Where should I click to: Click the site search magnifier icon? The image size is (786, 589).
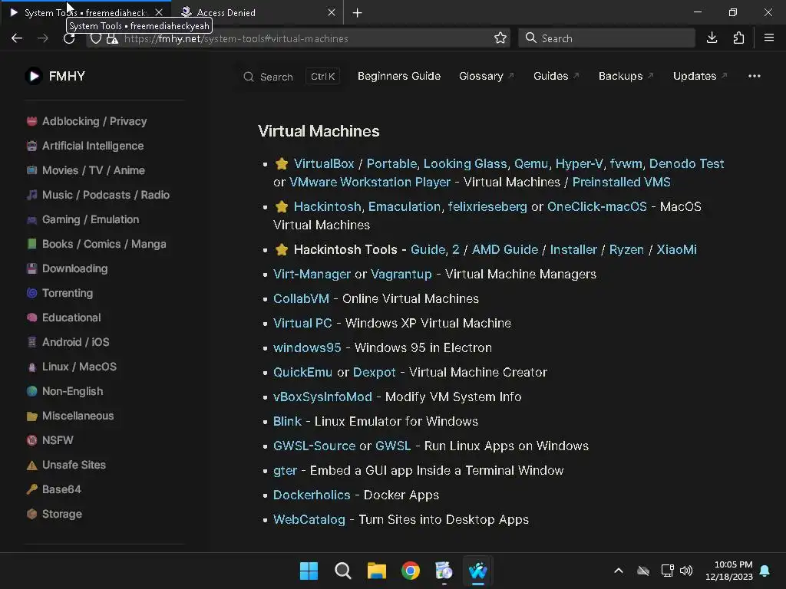click(249, 77)
